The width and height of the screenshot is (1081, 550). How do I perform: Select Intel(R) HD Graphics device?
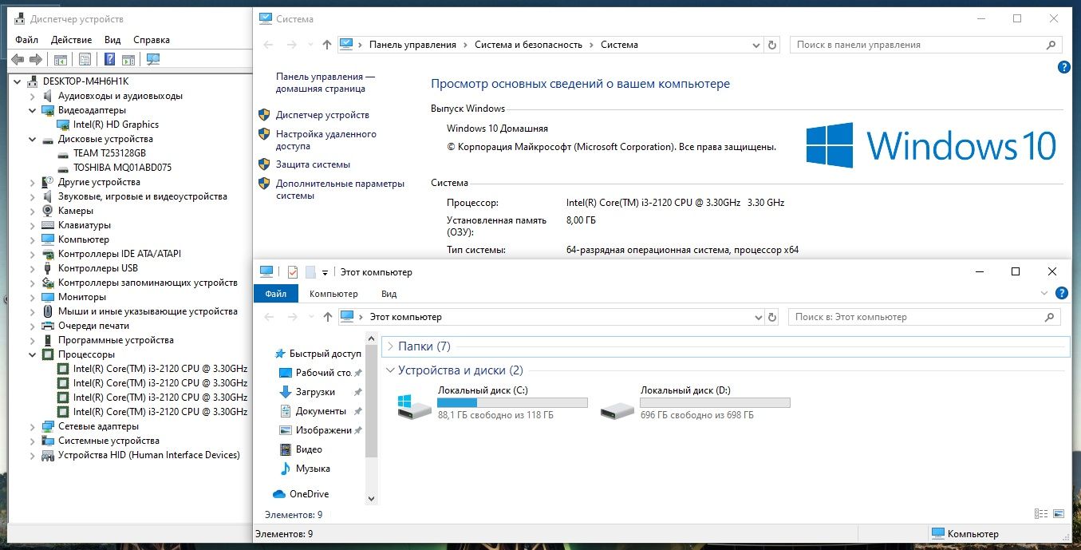coord(116,125)
